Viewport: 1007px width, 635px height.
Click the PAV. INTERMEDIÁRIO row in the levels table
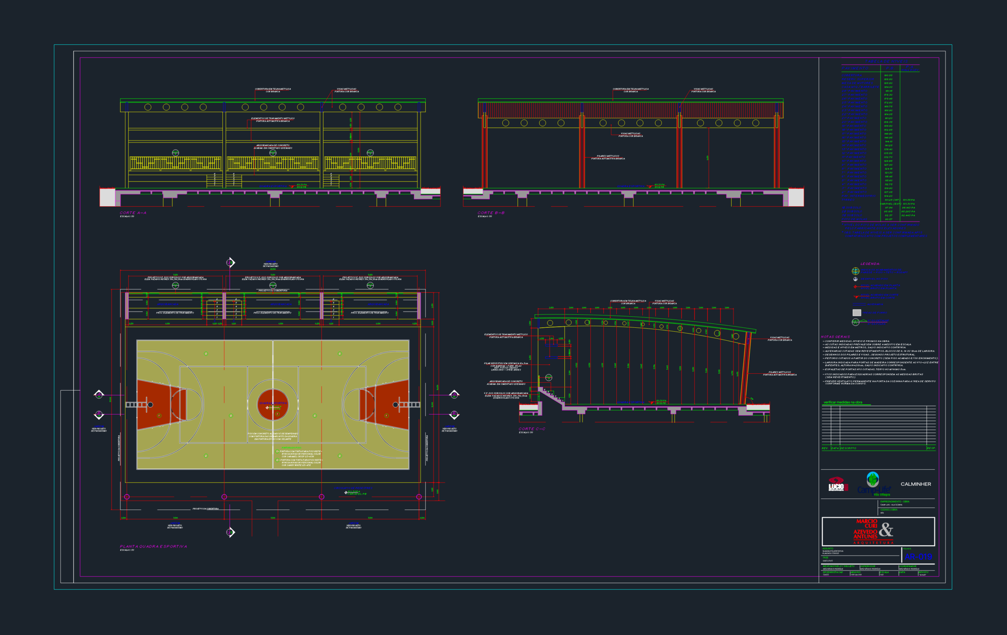880,196
